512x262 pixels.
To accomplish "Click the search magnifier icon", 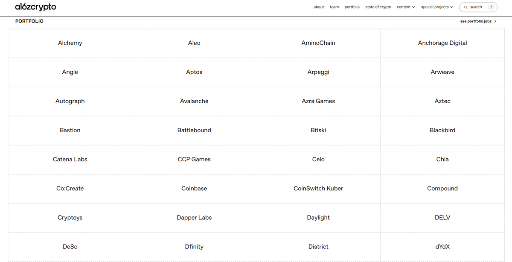I will point(466,7).
